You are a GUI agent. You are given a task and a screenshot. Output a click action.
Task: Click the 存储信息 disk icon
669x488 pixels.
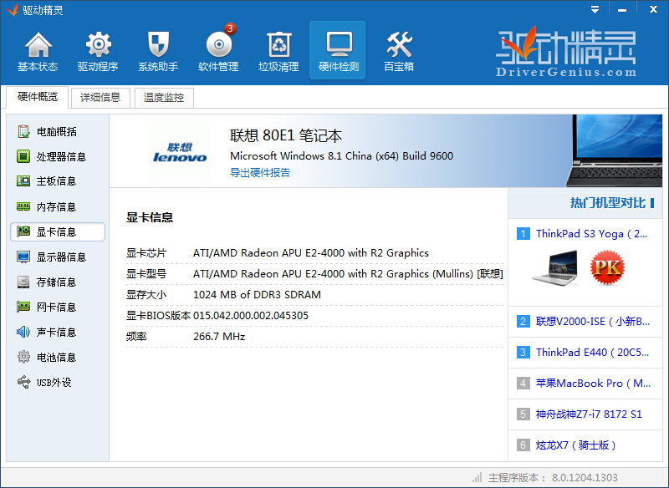tap(23, 282)
